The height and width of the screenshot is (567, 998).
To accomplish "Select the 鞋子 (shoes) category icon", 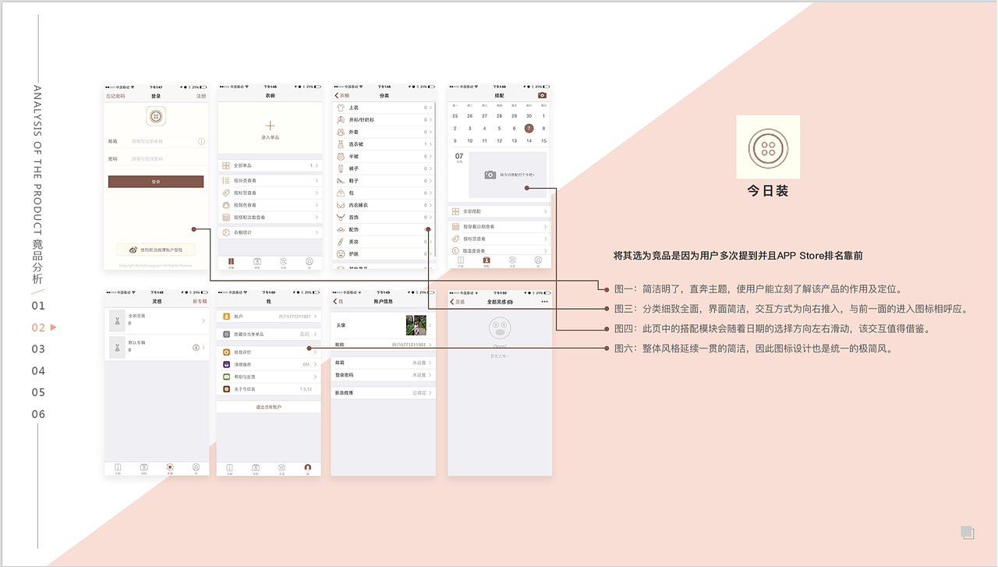I will tap(341, 182).
